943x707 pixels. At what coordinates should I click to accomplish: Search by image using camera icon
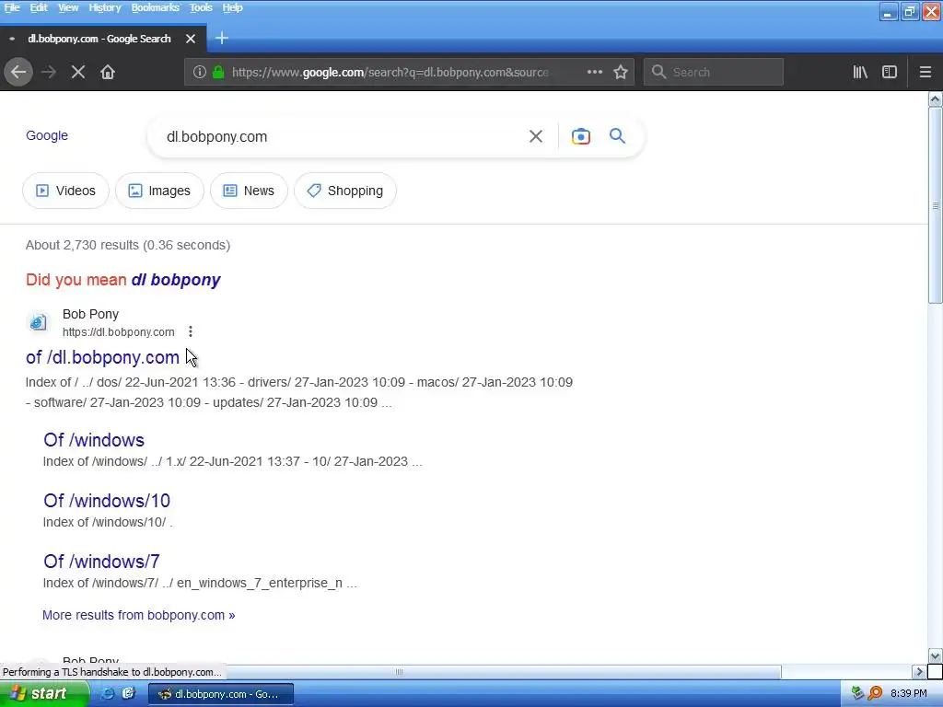tap(581, 136)
